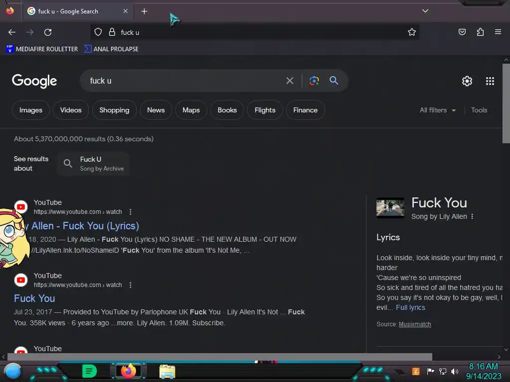Switch to the Images filter

point(30,110)
